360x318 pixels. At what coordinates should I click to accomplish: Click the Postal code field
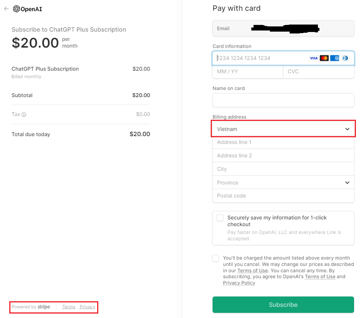click(283, 196)
